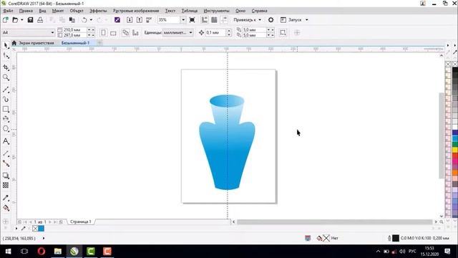This screenshot has width=458, height=258.
Task: Expand document palette flyout arrow
Action: coord(16,229)
